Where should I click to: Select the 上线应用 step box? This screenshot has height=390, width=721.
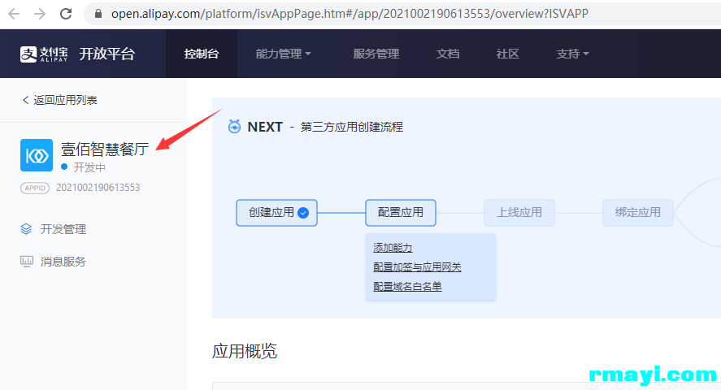click(x=519, y=213)
